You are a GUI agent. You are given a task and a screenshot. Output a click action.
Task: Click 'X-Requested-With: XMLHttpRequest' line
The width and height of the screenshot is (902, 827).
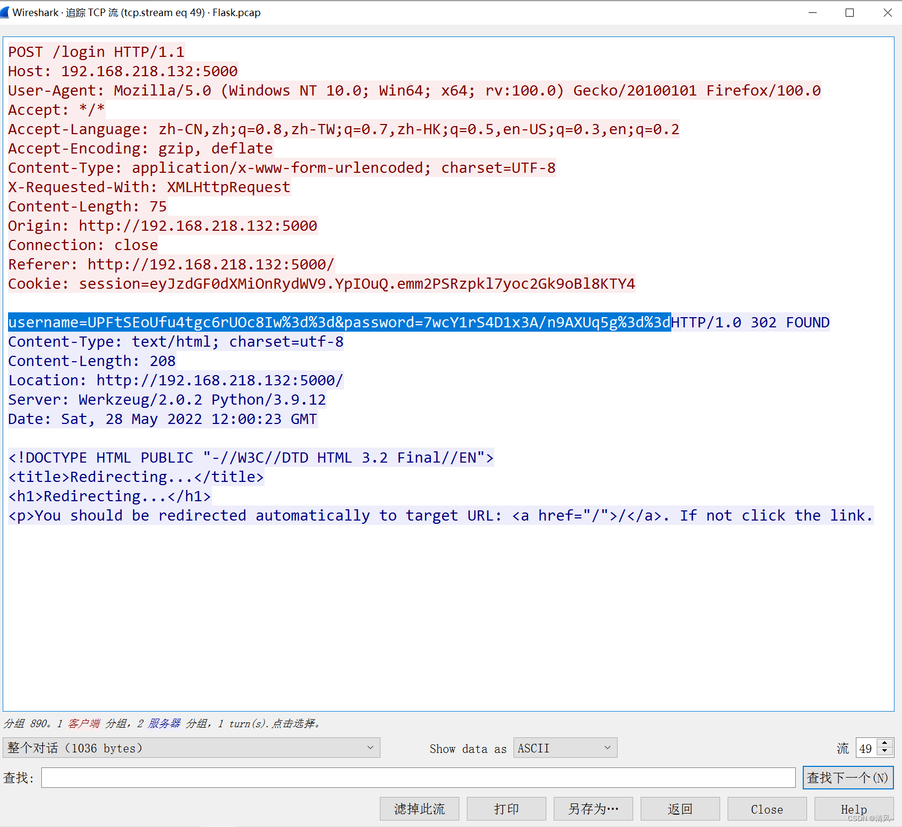149,187
